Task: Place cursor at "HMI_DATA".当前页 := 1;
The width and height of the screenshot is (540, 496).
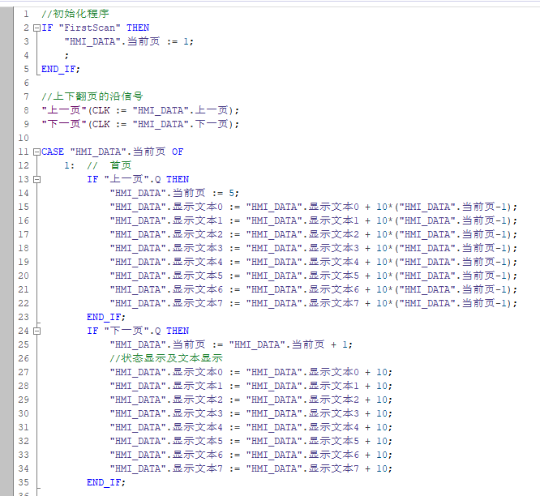Action: (129, 41)
